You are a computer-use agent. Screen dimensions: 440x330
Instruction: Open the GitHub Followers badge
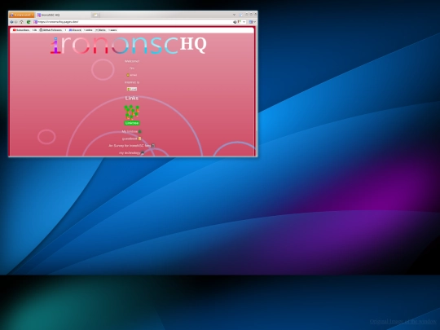pyautogui.click(x=53, y=30)
